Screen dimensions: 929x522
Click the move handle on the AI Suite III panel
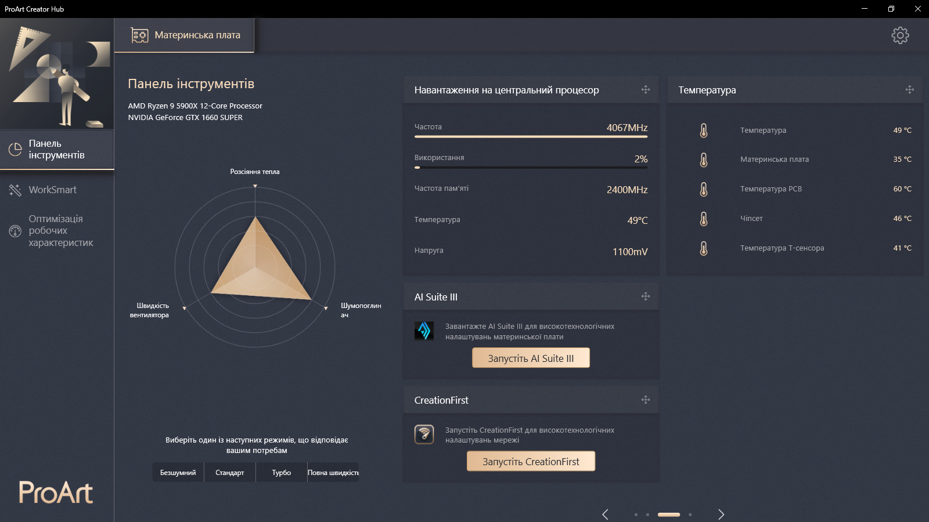click(646, 296)
